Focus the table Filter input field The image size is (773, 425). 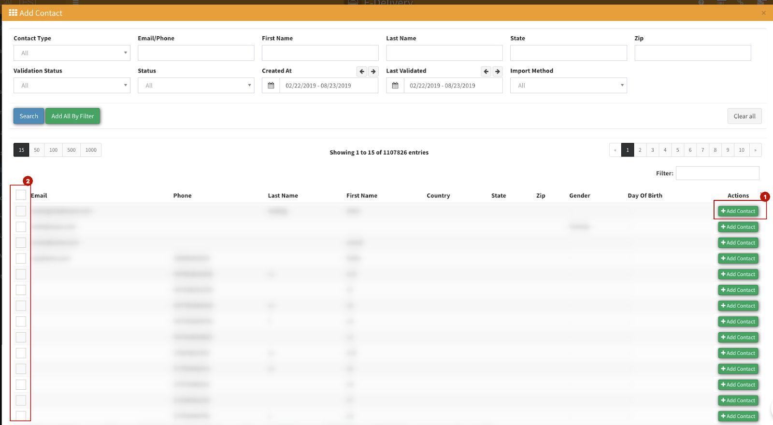[x=717, y=173]
